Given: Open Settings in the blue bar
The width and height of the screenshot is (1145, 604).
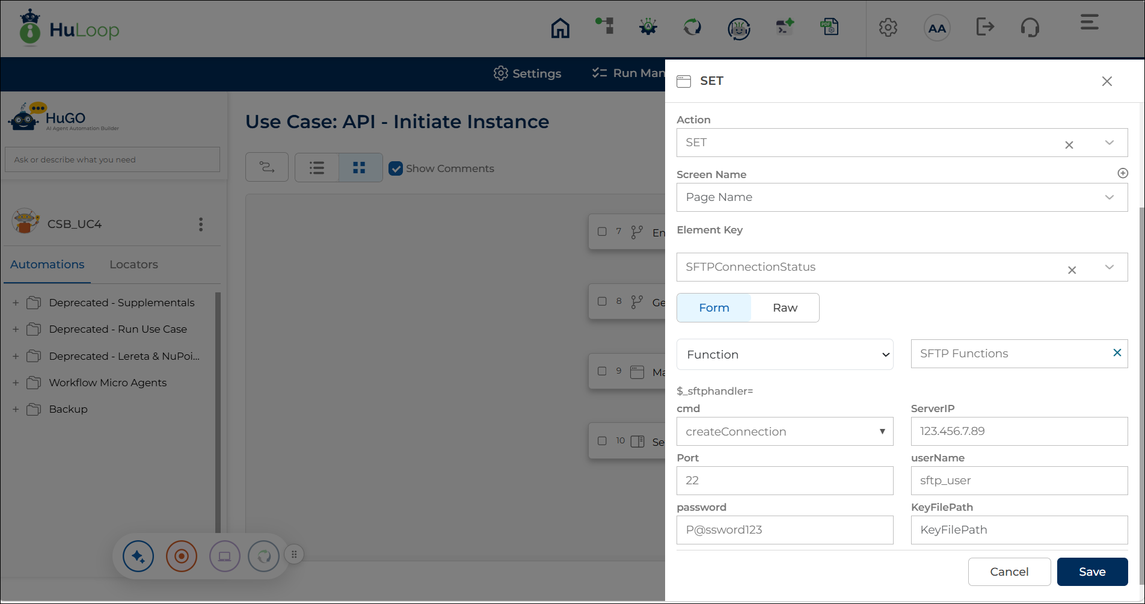Looking at the screenshot, I should coord(527,73).
